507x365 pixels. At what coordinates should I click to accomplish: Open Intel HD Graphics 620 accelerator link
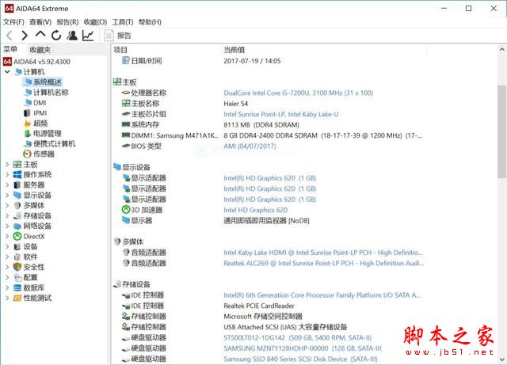255,210
